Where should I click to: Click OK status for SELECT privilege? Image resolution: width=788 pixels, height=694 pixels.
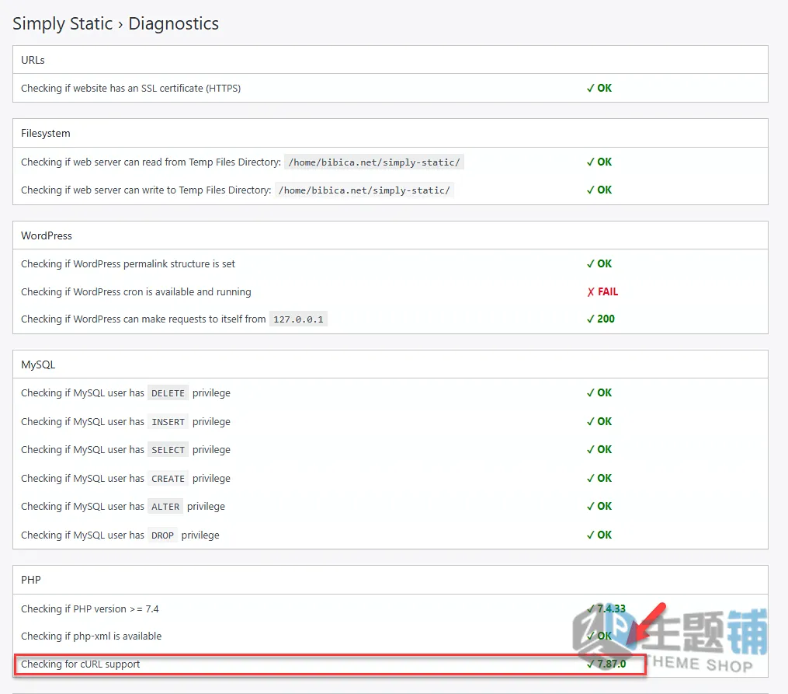pyautogui.click(x=599, y=450)
